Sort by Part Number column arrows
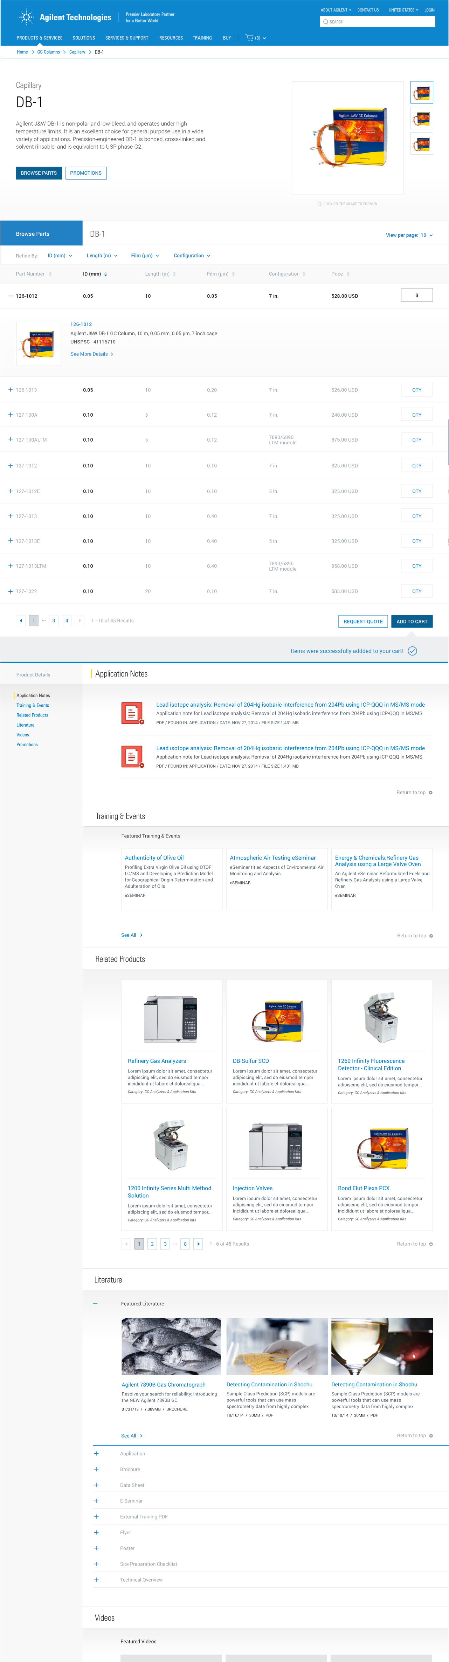449x1662 pixels. [50, 274]
